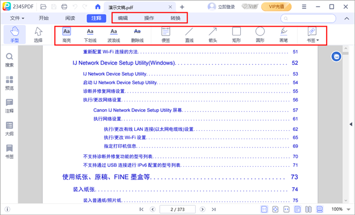Select the Rectangle tool (矩形)
355x215 pixels.
pyautogui.click(x=236, y=35)
